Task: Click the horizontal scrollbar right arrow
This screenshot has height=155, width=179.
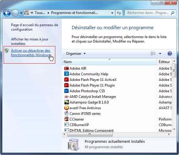Action: pos(169,134)
